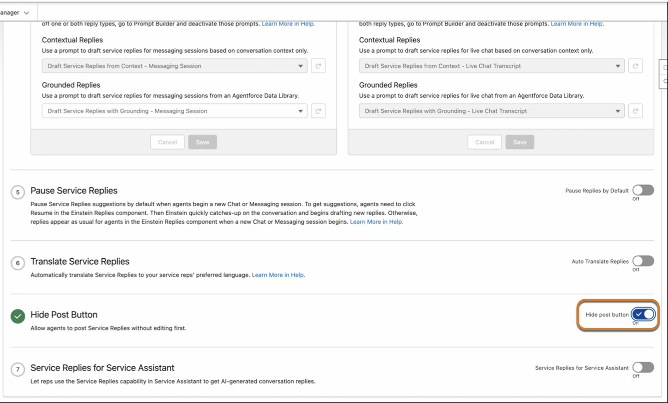Cancel the messaging session prompt changes
668x403 pixels.
pyautogui.click(x=167, y=142)
